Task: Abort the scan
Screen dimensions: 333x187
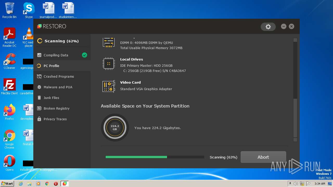Action: [x=263, y=157]
